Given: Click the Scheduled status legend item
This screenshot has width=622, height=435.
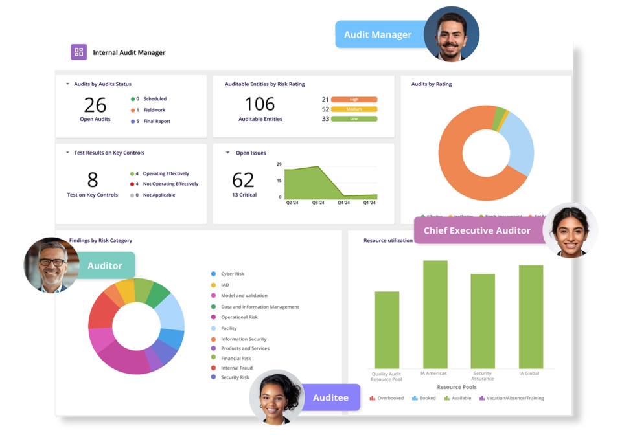Looking at the screenshot, I should pos(149,98).
